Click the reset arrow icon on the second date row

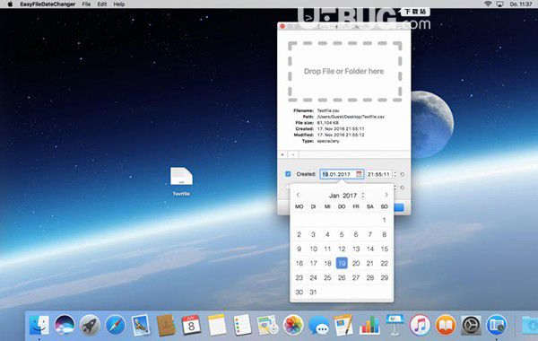point(403,188)
